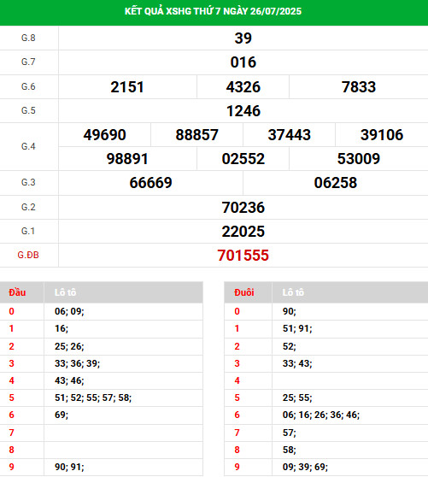
Task: Select the G.3 number 06258
Action: pyautogui.click(x=336, y=183)
